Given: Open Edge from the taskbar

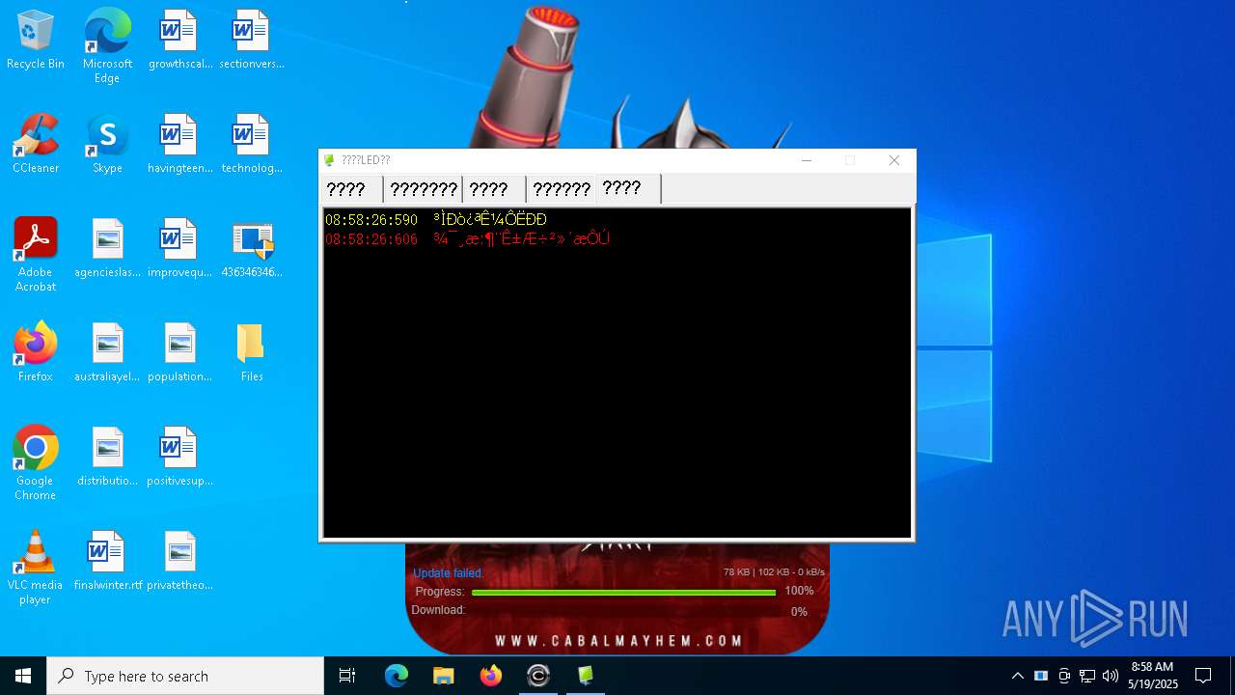Looking at the screenshot, I should (397, 676).
